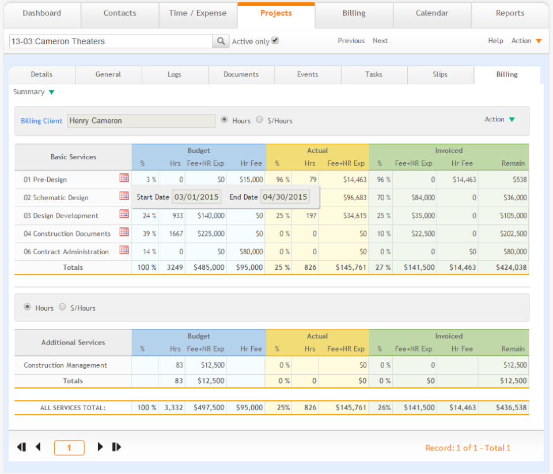Click the Henry Cameron billing client field
Screen dimensions: 553x474
[141, 121]
